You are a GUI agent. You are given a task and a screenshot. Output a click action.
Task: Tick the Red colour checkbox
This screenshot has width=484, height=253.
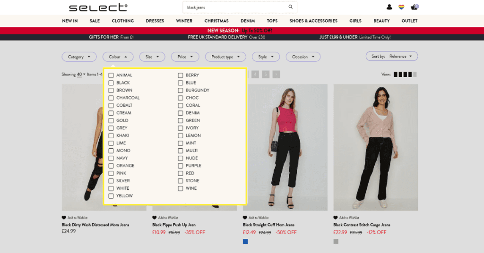(x=181, y=173)
